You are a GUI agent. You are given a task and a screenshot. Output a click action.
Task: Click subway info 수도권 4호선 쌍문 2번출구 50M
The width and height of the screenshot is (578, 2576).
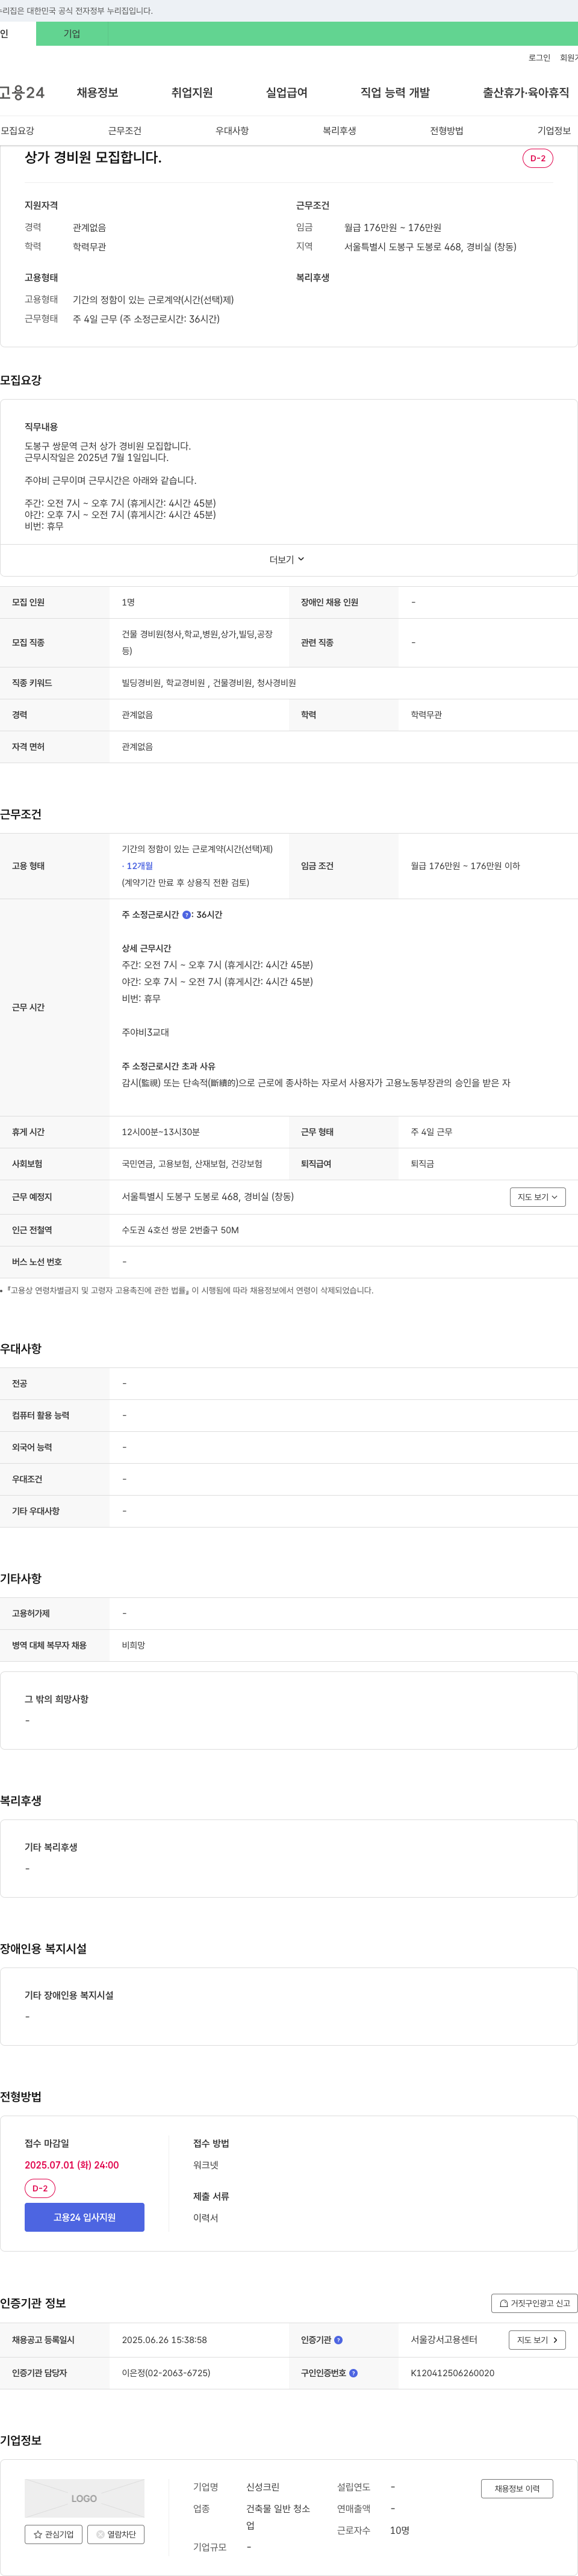coord(180,1230)
